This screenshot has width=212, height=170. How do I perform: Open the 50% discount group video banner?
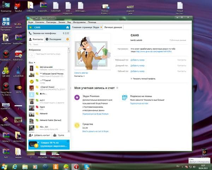click(x=49, y=144)
